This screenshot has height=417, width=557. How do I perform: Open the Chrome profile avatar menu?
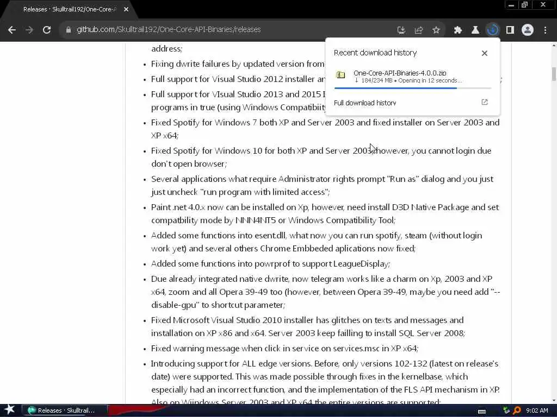[528, 30]
